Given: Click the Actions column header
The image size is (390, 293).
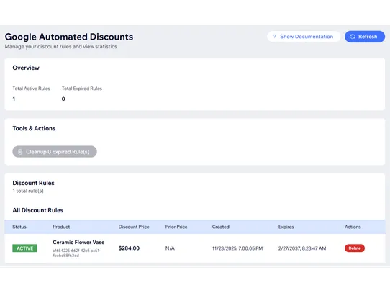Looking at the screenshot, I should point(353,227).
